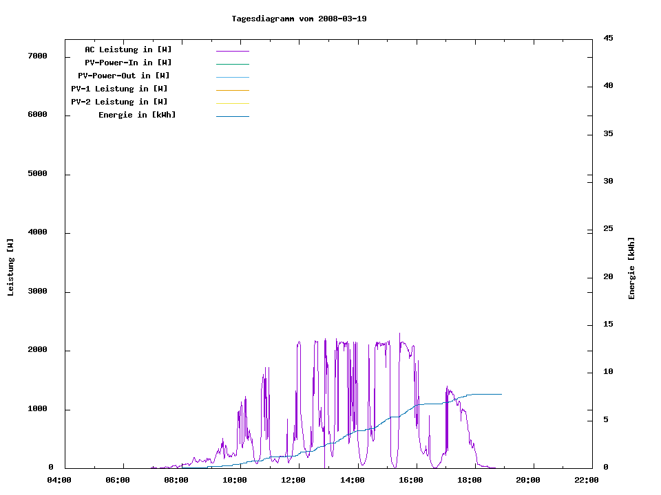The image size is (661, 495).
Task: Click the gray PV-1 Leistung legend line sample
Action: (x=232, y=90)
